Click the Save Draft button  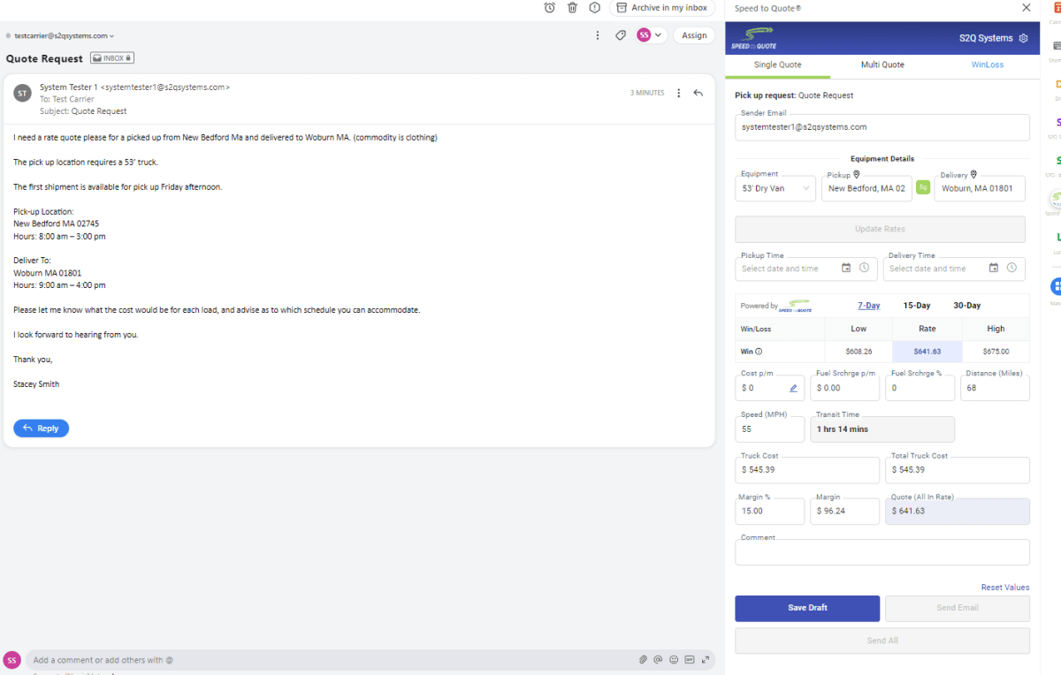pyautogui.click(x=807, y=608)
